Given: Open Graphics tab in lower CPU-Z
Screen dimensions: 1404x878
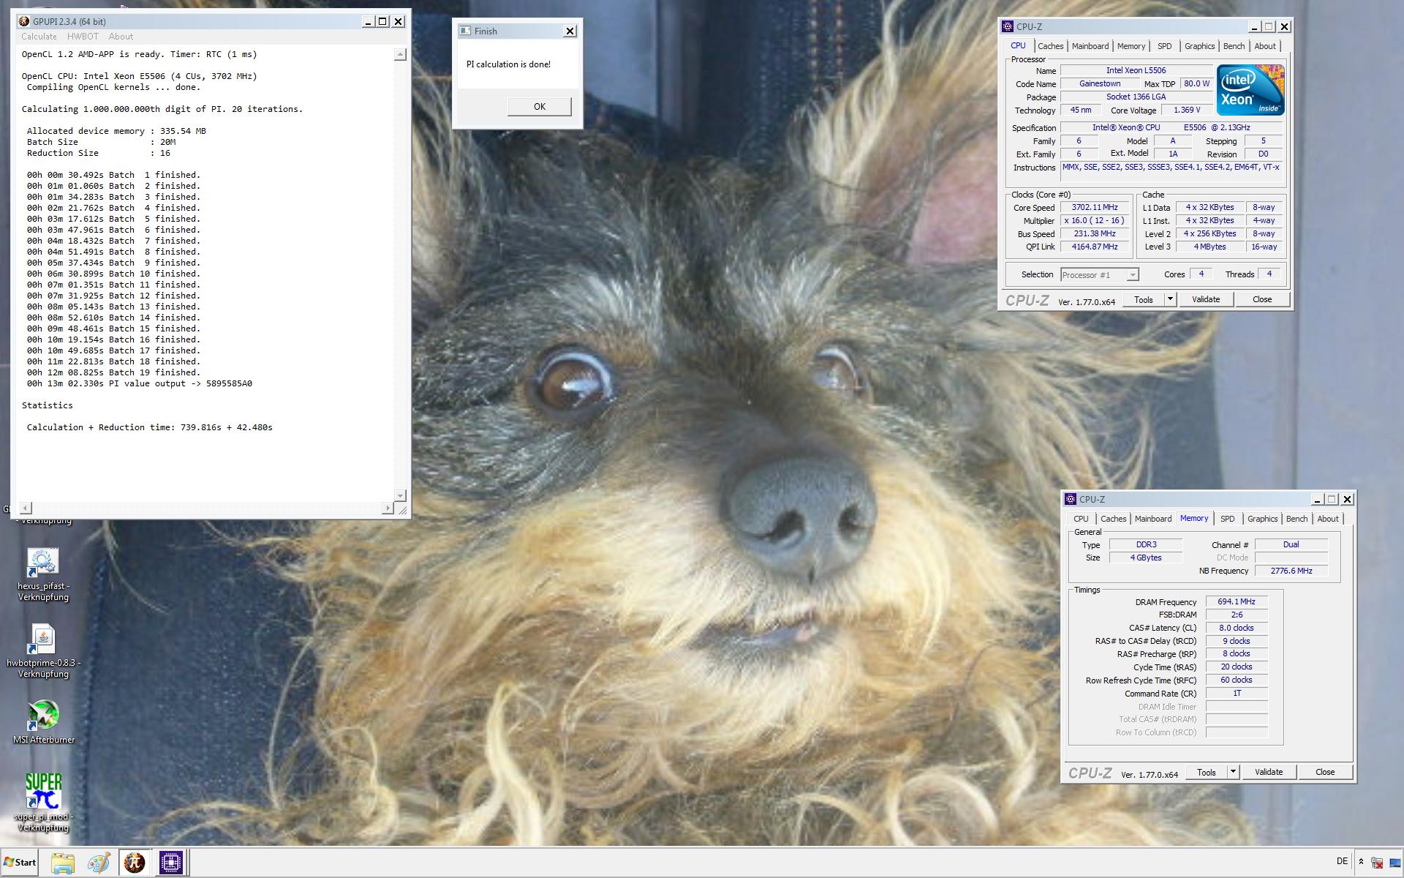Looking at the screenshot, I should point(1262,519).
